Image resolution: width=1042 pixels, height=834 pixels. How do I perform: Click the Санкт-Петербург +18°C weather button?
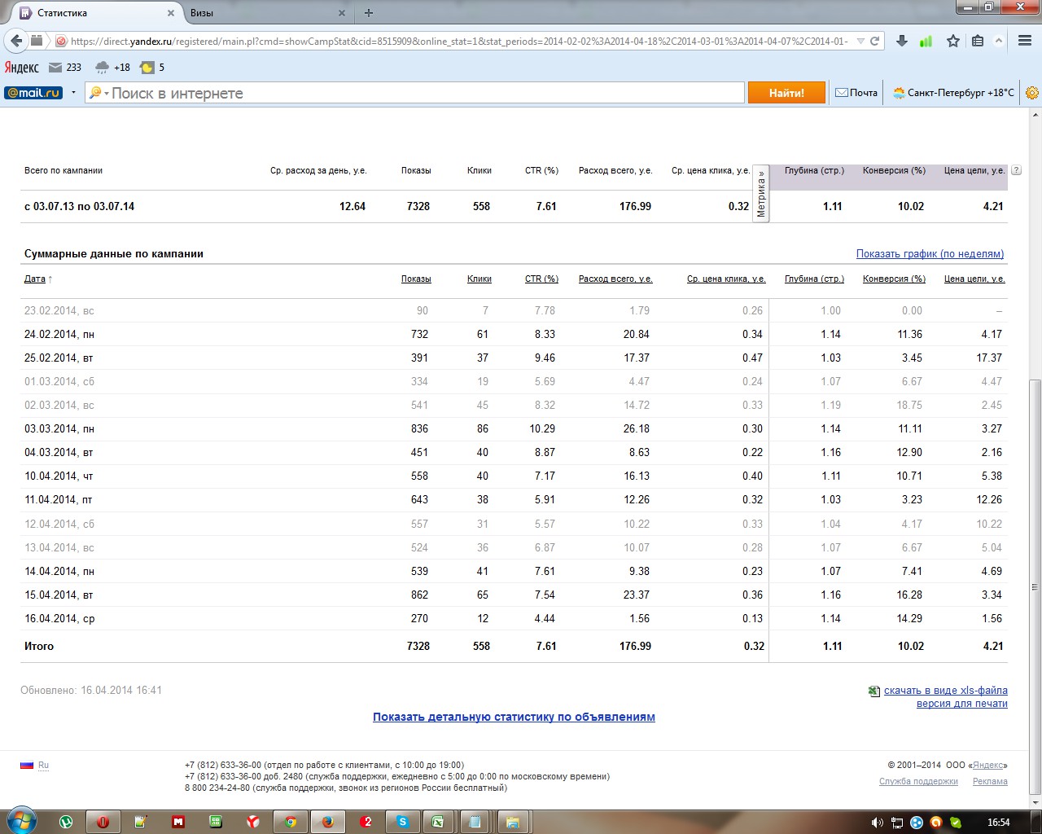point(953,93)
